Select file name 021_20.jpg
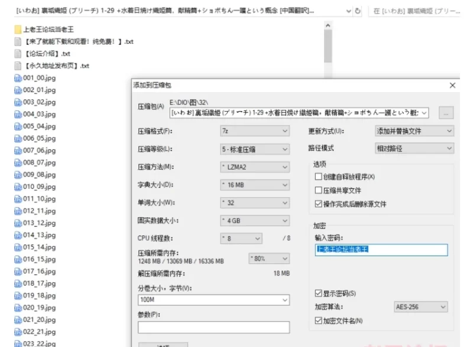This screenshot has height=347, width=473. click(x=39, y=320)
